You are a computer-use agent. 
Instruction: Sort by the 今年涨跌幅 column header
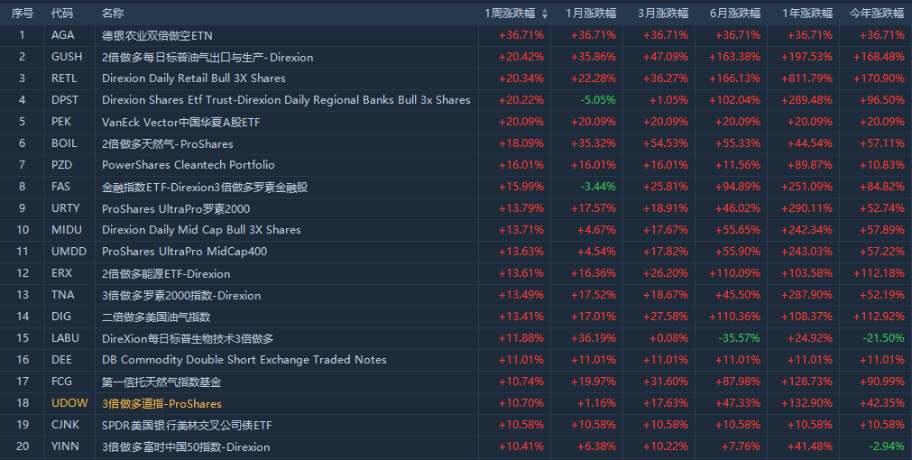(879, 14)
